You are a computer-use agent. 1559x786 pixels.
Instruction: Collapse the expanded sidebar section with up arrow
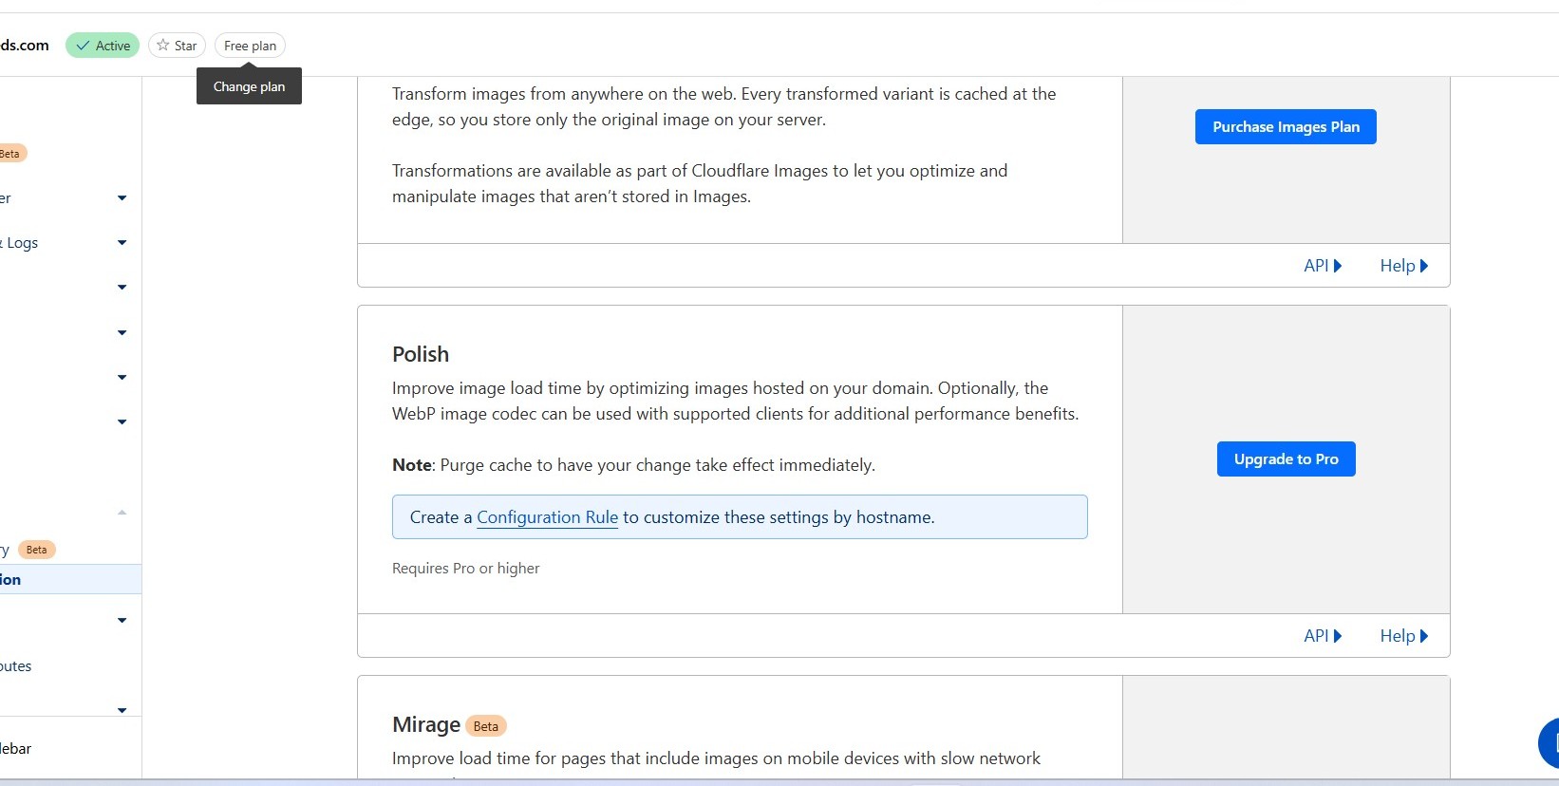pos(122,513)
